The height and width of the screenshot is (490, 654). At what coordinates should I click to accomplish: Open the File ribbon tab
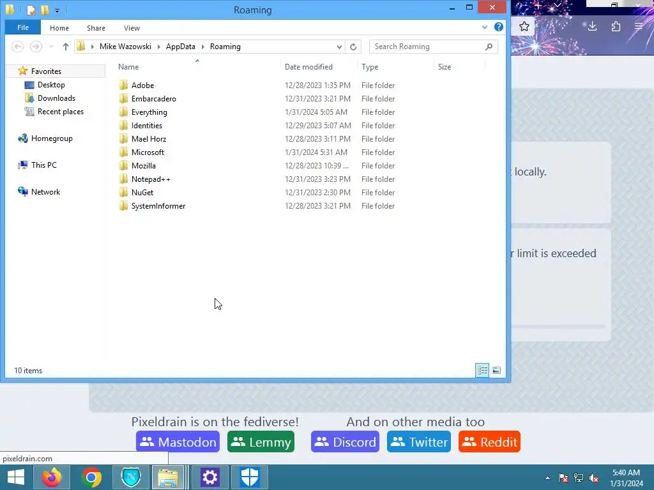(23, 27)
